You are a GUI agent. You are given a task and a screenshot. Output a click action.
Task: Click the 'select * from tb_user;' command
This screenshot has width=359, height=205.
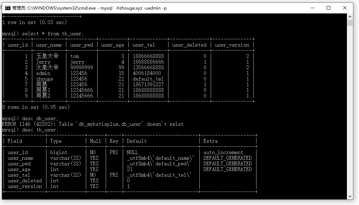[53, 34]
